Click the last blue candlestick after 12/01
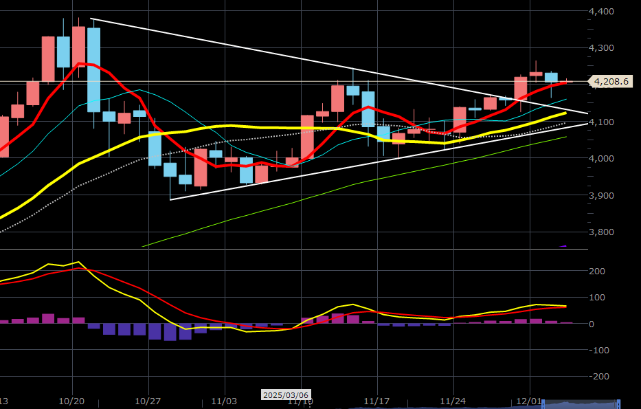The width and height of the screenshot is (641, 409). click(x=551, y=77)
